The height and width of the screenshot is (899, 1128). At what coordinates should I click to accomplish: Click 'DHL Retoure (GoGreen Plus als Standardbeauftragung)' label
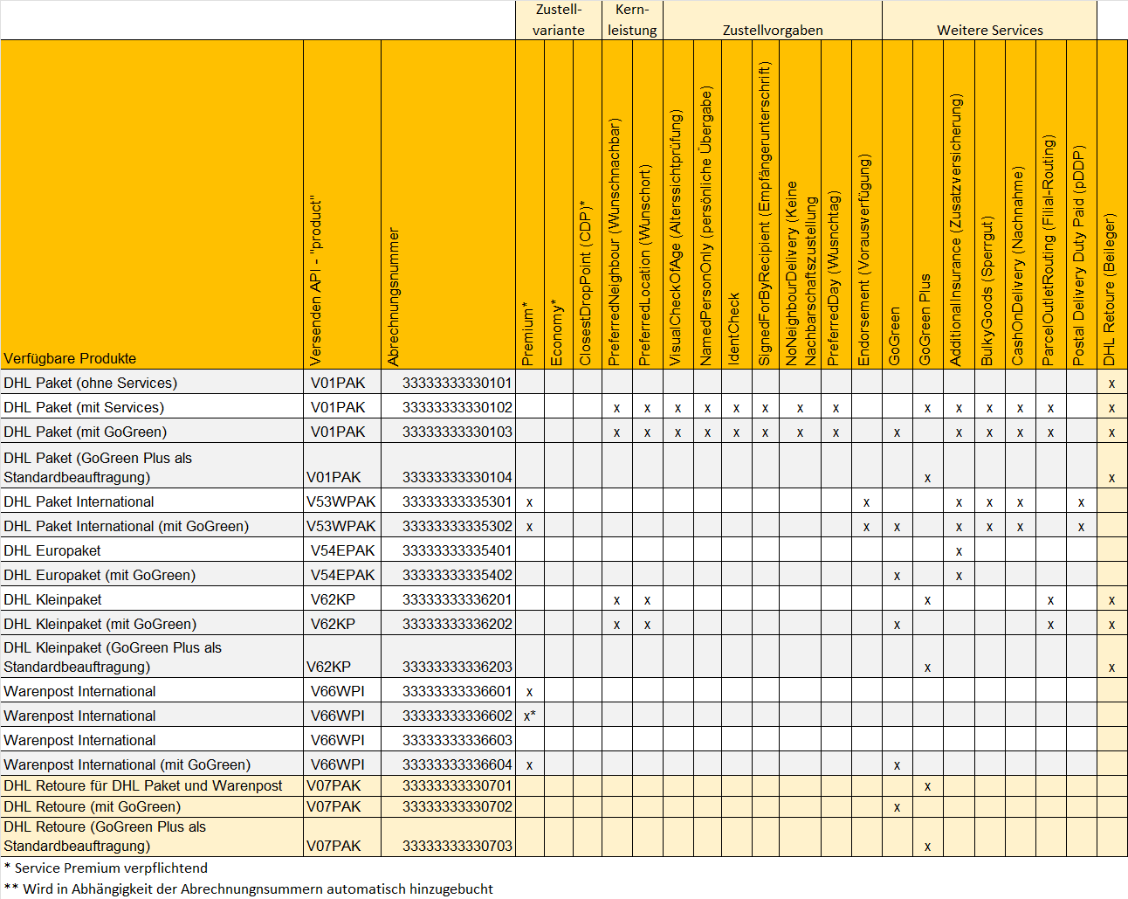[105, 836]
